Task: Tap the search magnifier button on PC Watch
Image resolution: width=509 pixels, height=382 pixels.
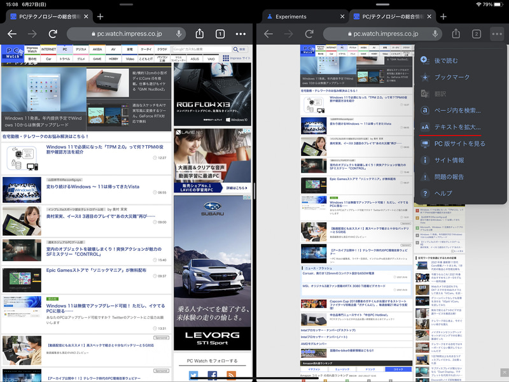Action: click(x=240, y=50)
